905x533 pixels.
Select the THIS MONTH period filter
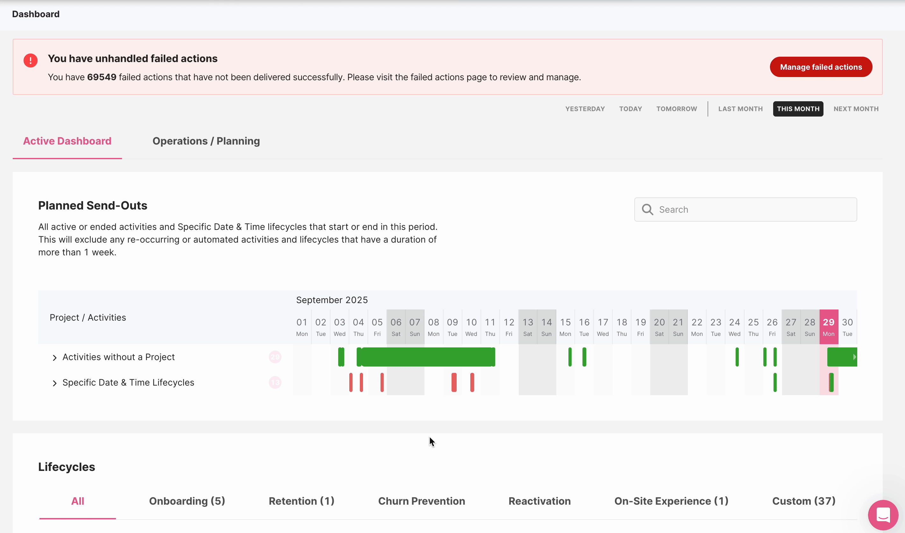point(798,109)
